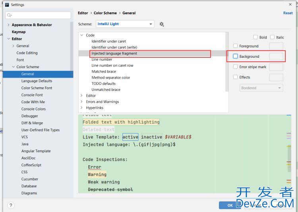The width and height of the screenshot is (298, 212).
Task: Tick the Background checkbox
Action: click(235, 56)
